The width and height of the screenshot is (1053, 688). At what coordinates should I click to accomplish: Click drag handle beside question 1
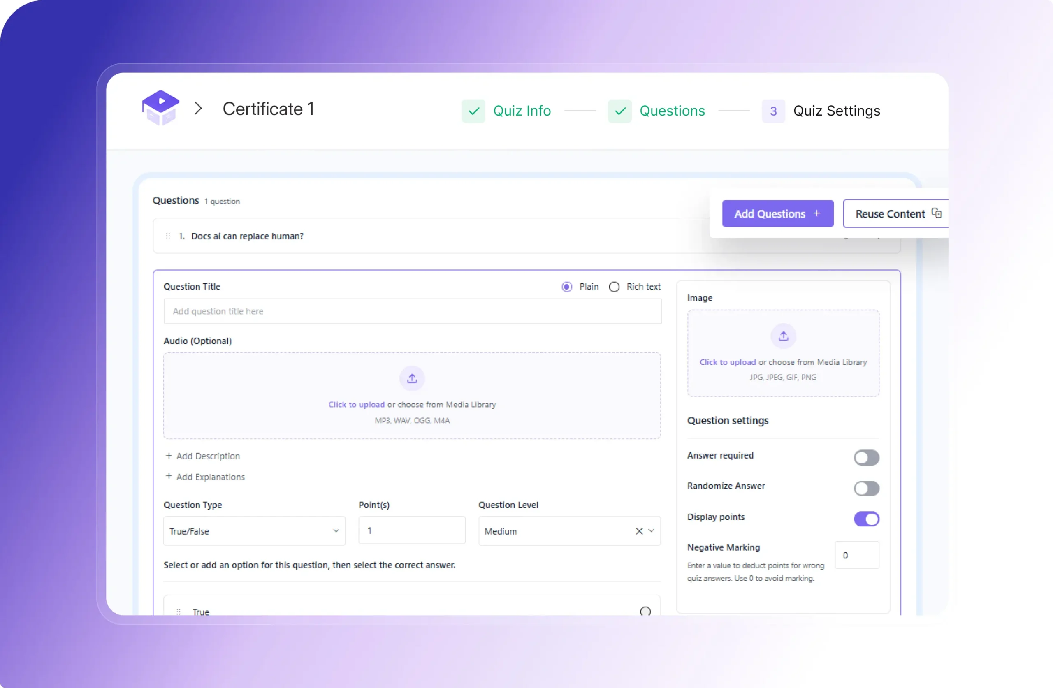tap(168, 236)
